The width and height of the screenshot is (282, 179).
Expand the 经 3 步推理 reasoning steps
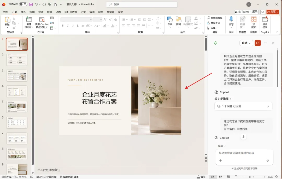(x=223, y=99)
